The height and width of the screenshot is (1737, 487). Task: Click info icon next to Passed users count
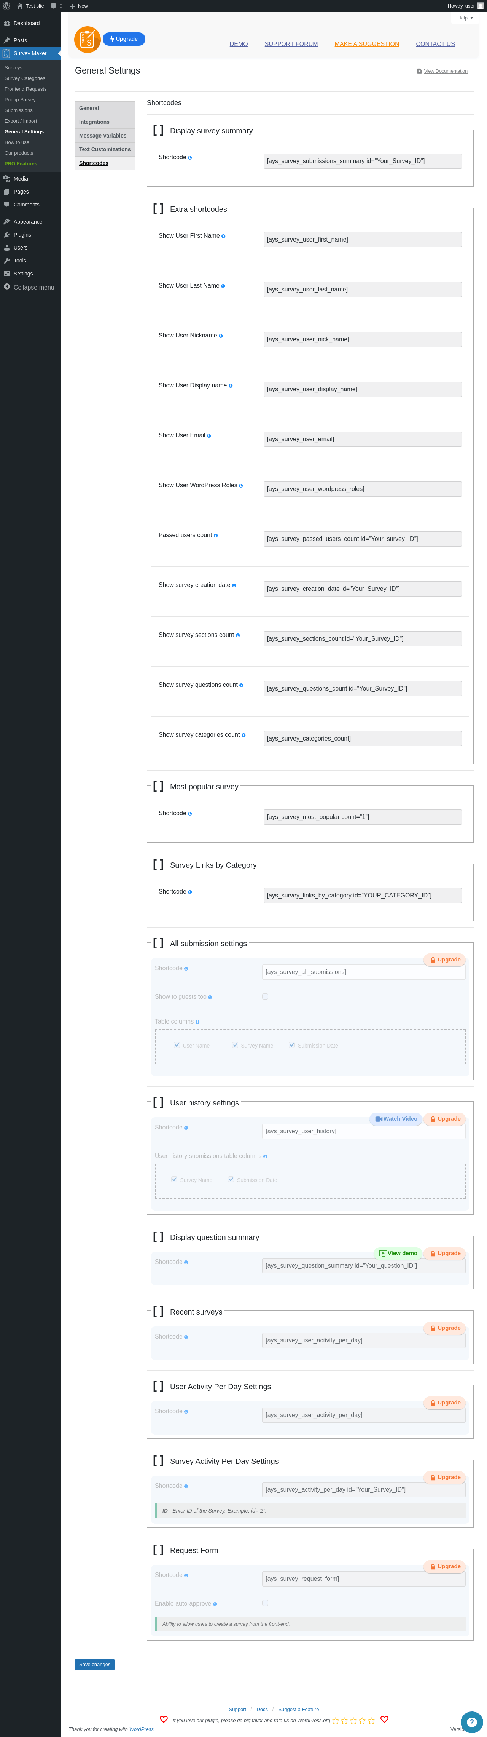click(x=216, y=536)
